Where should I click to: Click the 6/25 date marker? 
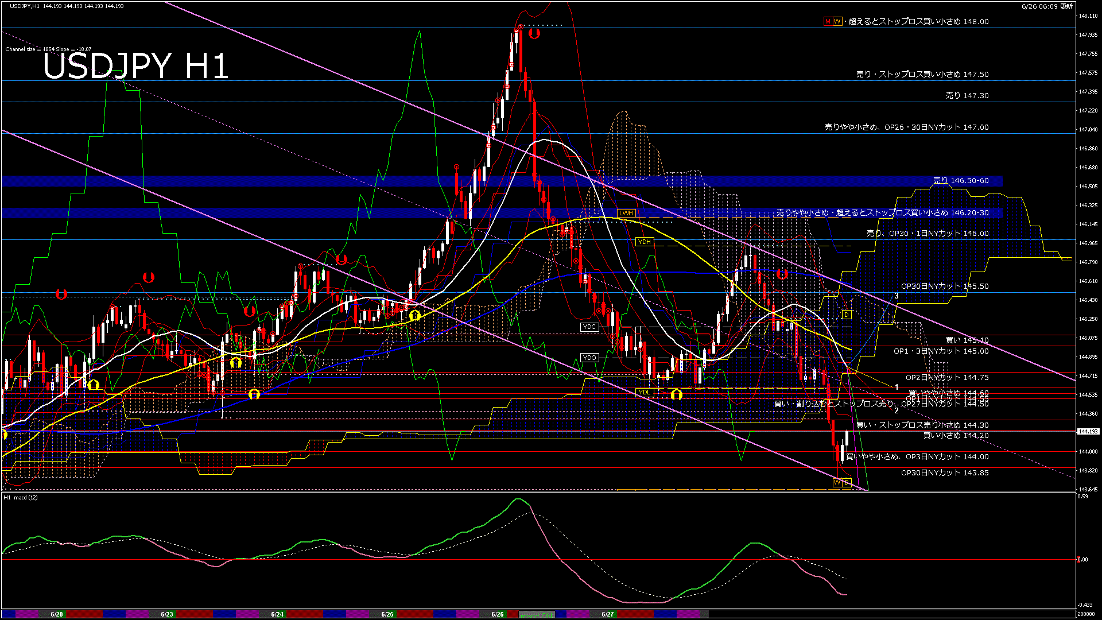coord(387,614)
